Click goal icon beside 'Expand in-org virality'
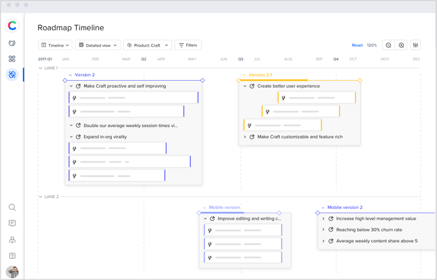 [79, 137]
